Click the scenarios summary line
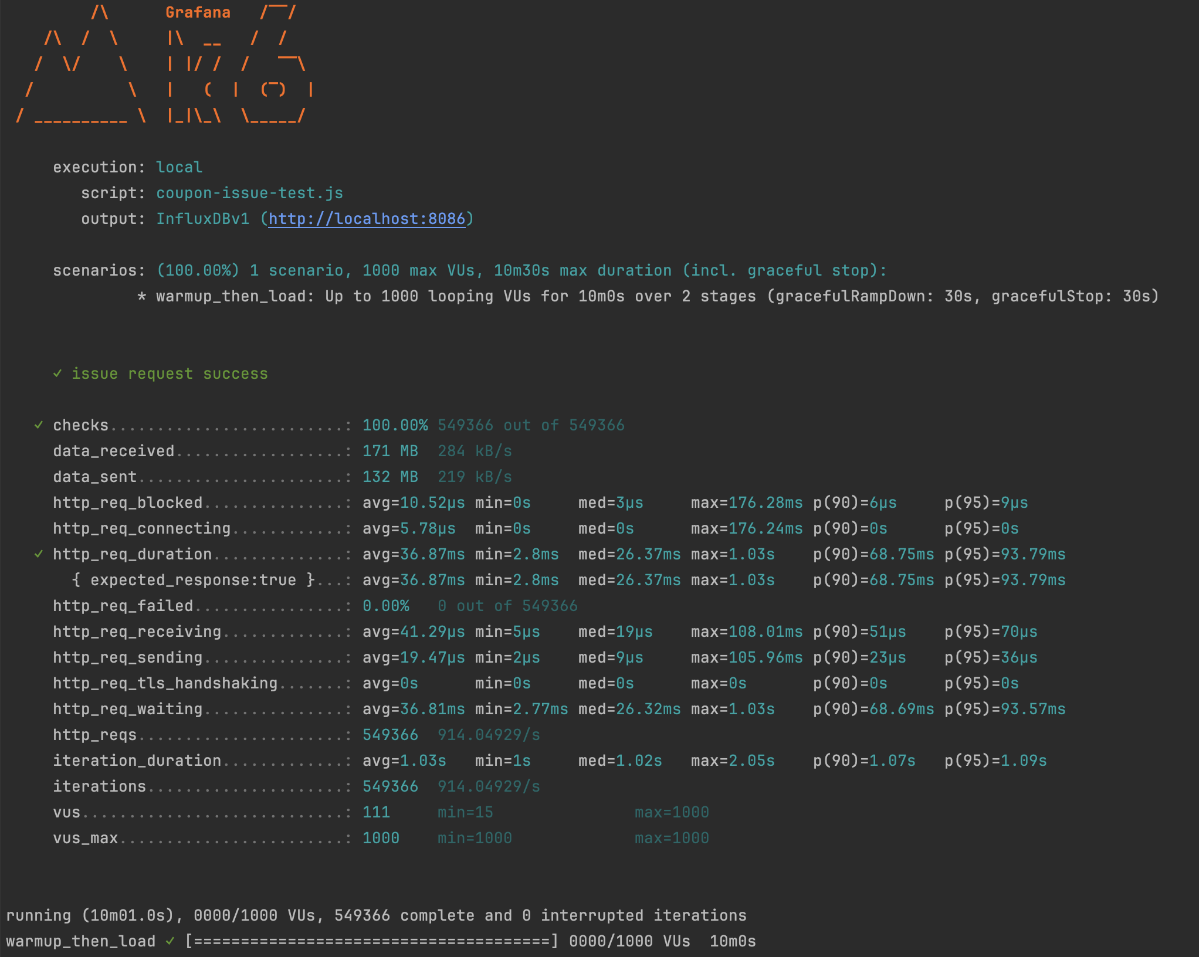Viewport: 1199px width, 957px height. pos(470,270)
